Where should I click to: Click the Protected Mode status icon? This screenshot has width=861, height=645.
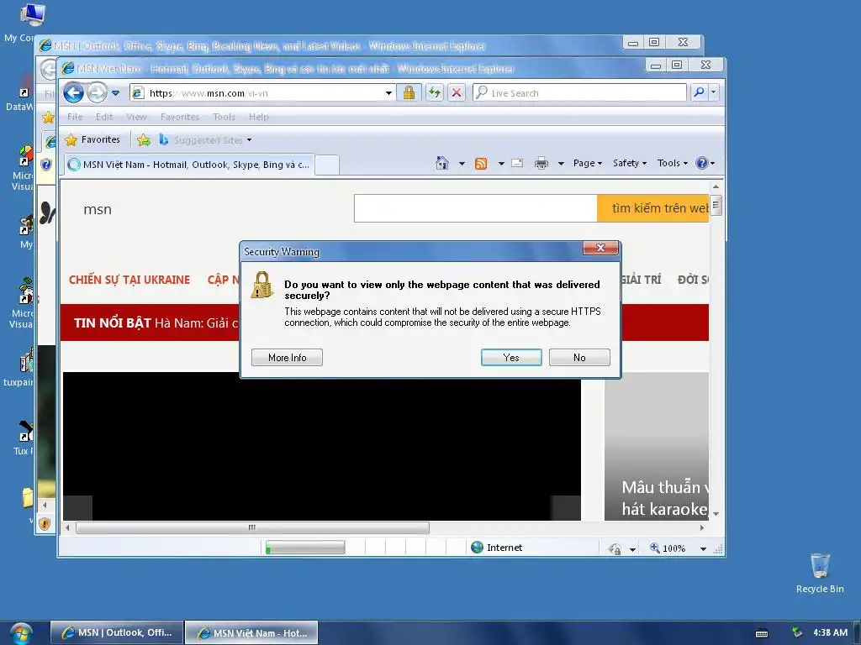(615, 548)
